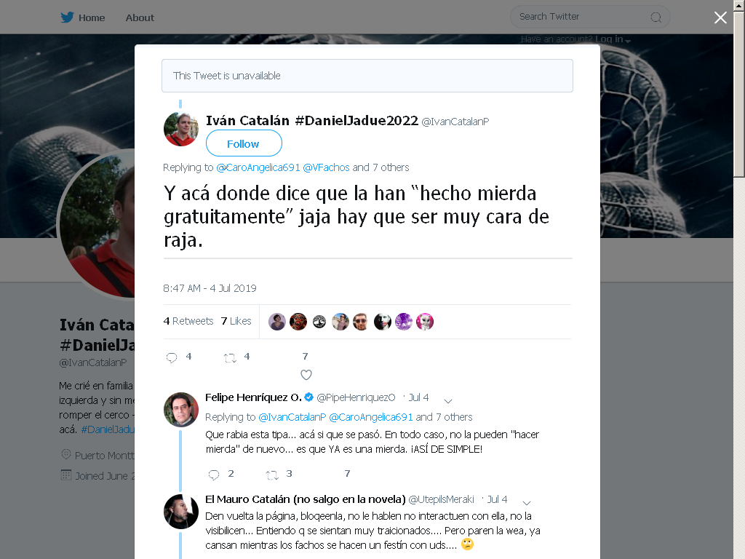Open the Home menu item
This screenshot has height=559, width=745.
(x=92, y=17)
